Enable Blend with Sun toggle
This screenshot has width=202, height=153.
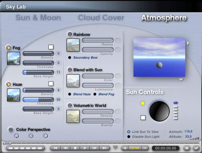(x=70, y=70)
